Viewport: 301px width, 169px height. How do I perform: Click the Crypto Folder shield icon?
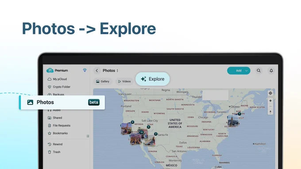coord(49,86)
